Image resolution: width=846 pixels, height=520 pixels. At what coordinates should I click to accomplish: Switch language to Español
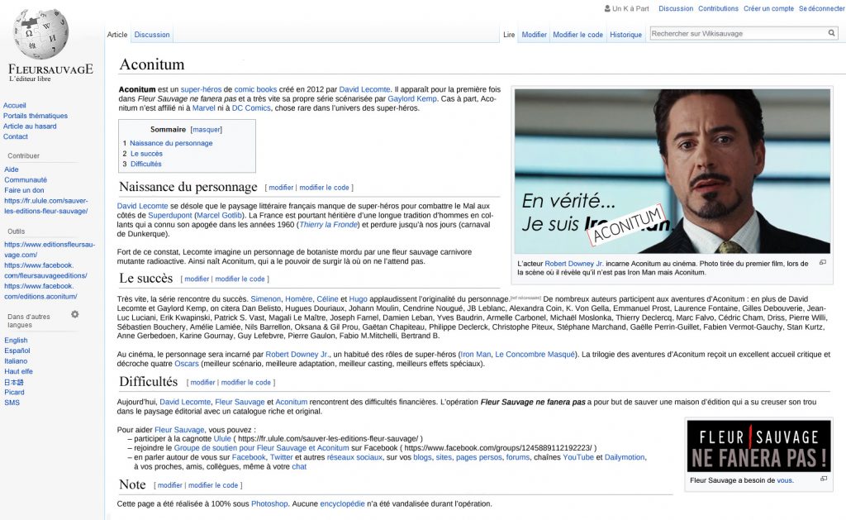[x=17, y=351]
